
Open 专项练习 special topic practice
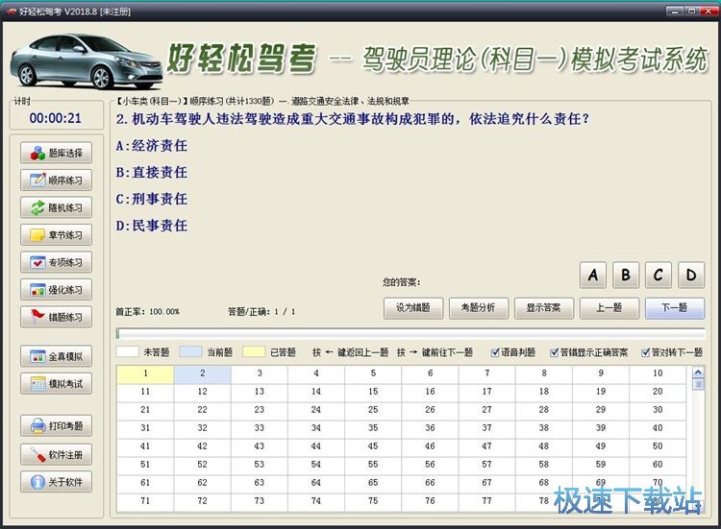(x=57, y=262)
